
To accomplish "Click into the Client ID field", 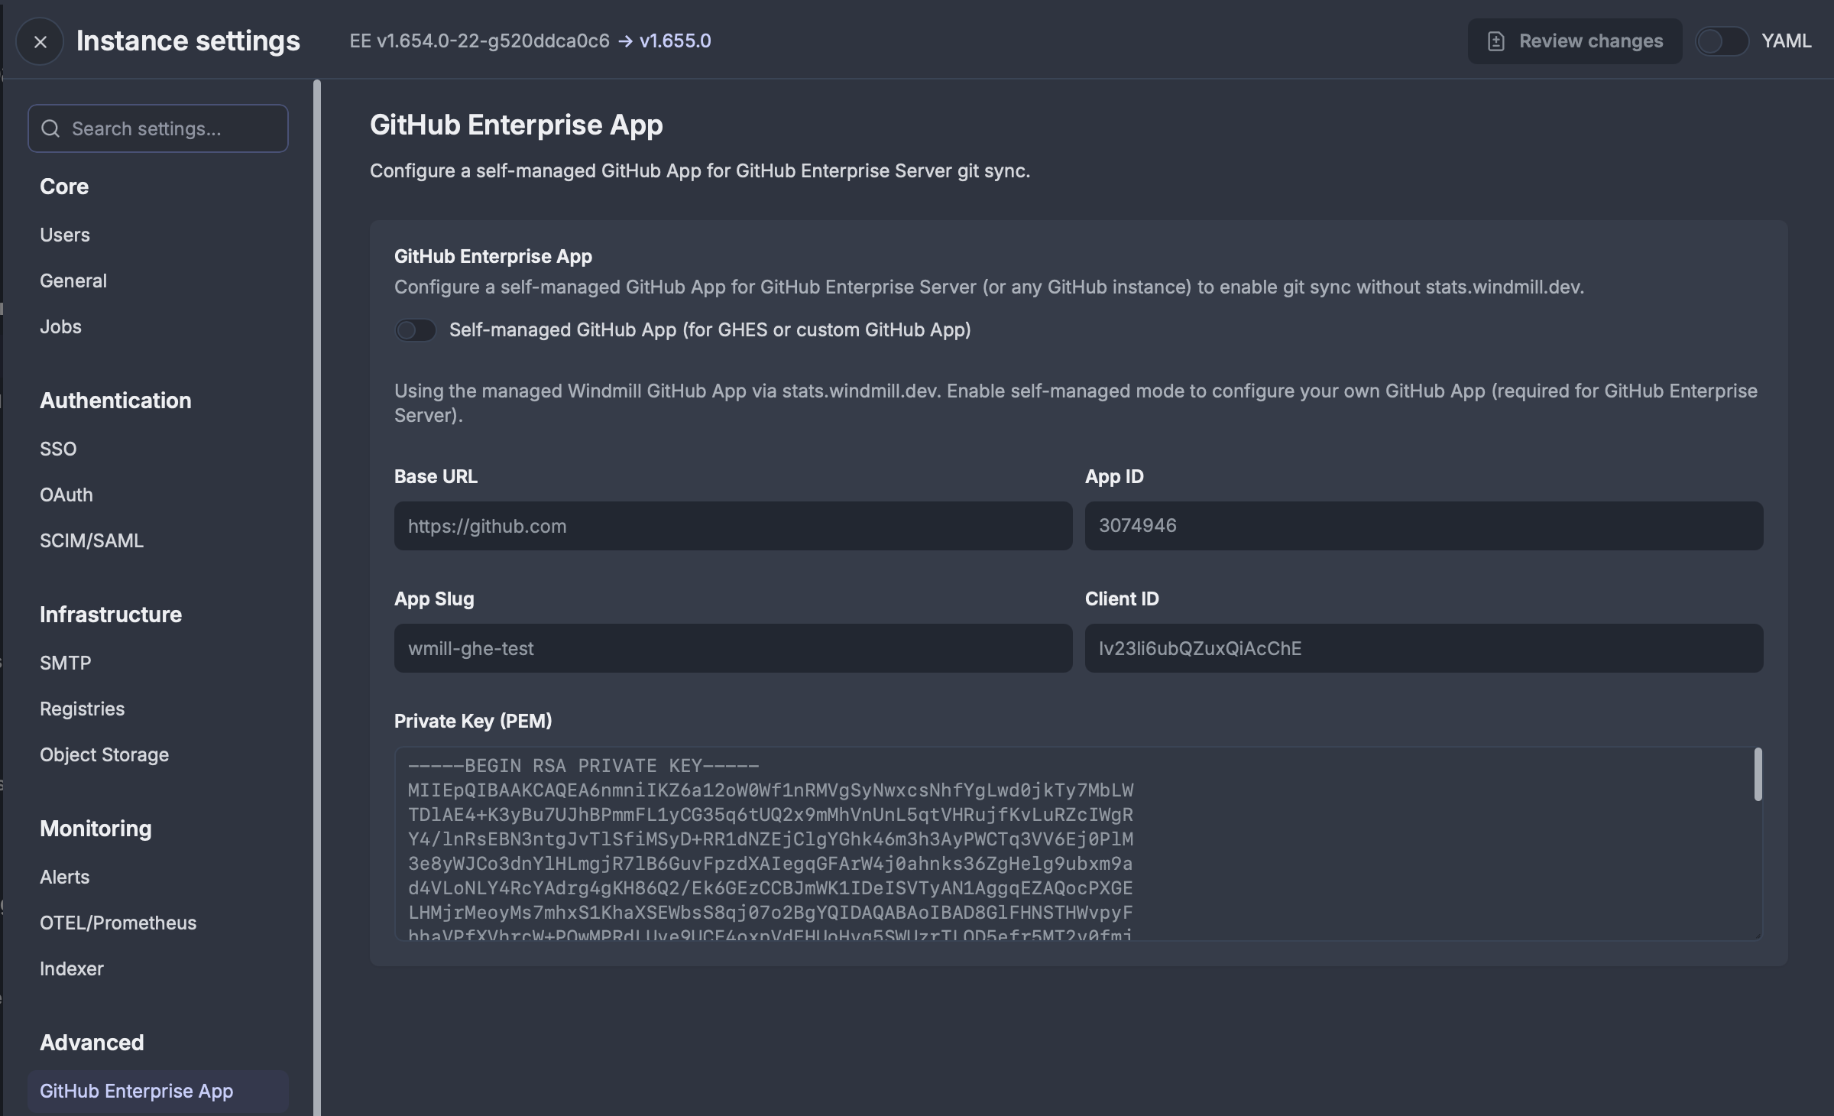I will tap(1424, 648).
